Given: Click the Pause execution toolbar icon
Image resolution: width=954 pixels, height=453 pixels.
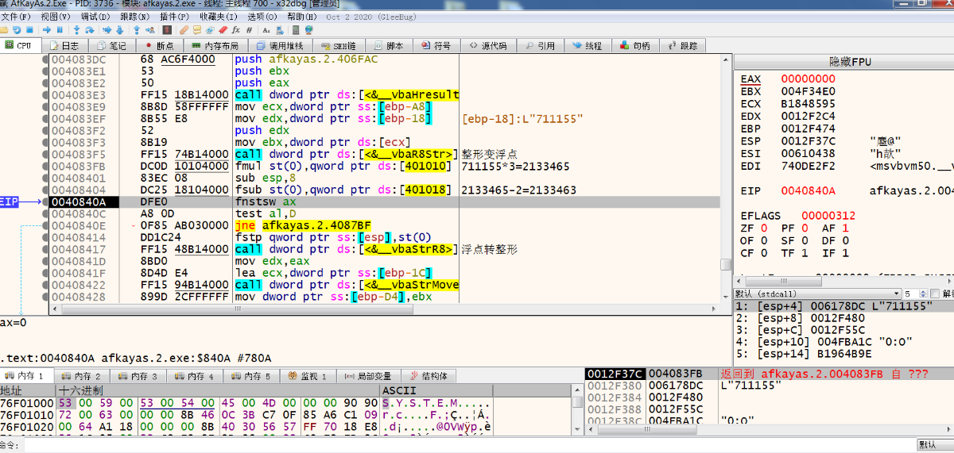Looking at the screenshot, I should click(x=60, y=30).
